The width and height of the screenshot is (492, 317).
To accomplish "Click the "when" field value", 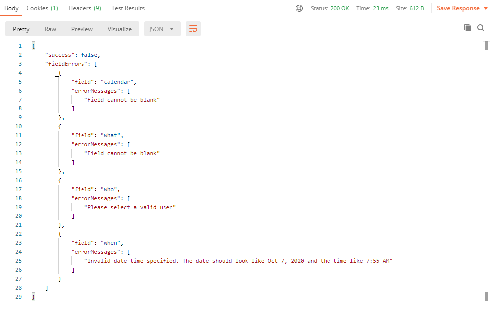I will point(110,243).
